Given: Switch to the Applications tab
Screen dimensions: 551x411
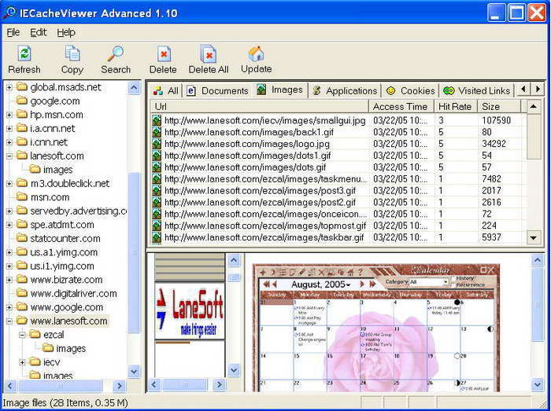Looking at the screenshot, I should point(345,91).
